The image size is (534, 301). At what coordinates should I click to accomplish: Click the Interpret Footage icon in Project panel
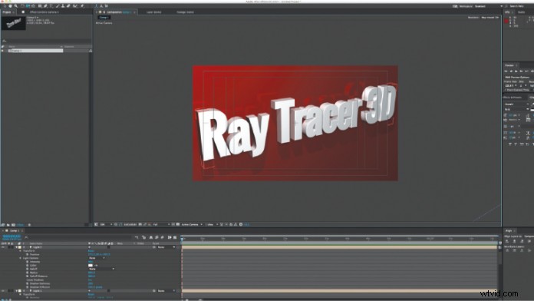tap(3, 225)
